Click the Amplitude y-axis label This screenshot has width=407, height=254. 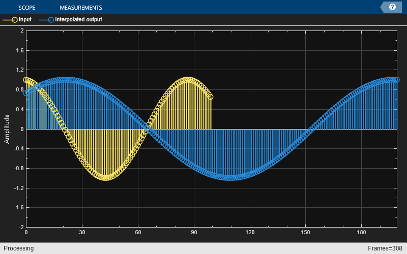point(7,129)
